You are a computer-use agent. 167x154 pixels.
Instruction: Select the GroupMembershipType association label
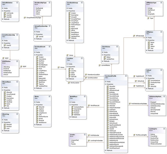click(34, 18)
